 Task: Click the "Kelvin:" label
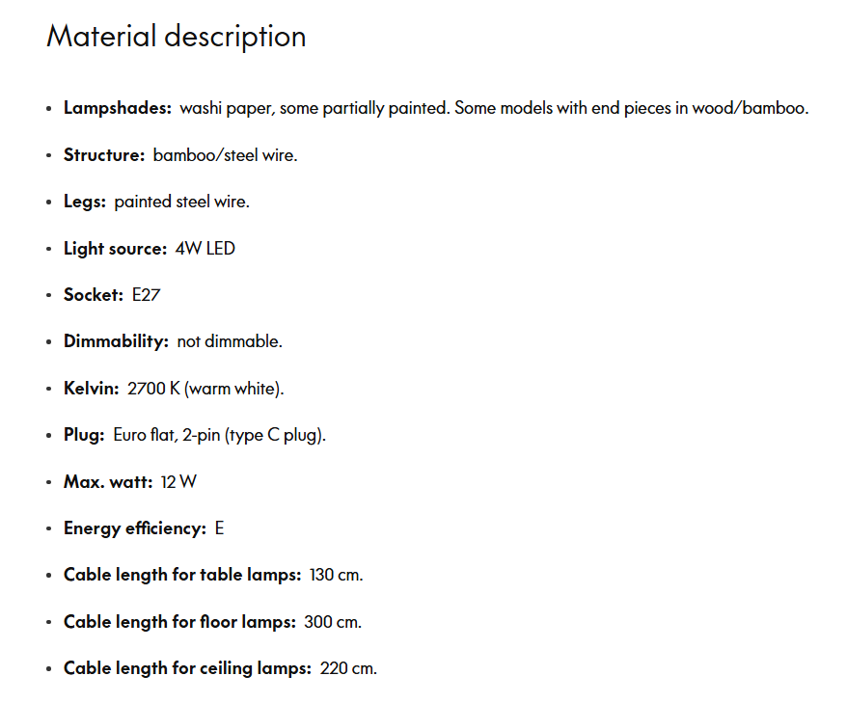click(92, 389)
